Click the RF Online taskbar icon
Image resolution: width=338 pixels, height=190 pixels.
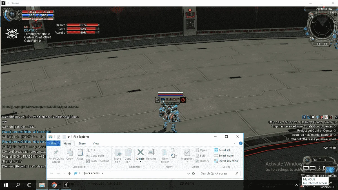click(x=66, y=185)
